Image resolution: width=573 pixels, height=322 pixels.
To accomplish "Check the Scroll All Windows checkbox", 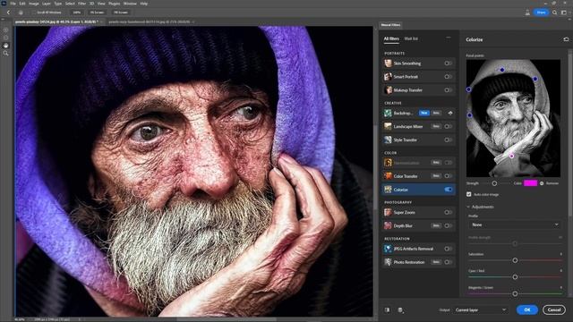I will [x=34, y=13].
